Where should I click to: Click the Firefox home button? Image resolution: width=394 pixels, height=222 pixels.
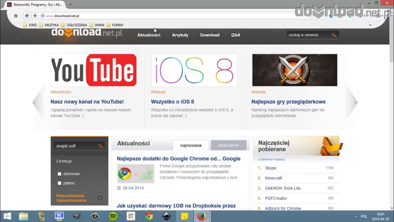coord(16,16)
